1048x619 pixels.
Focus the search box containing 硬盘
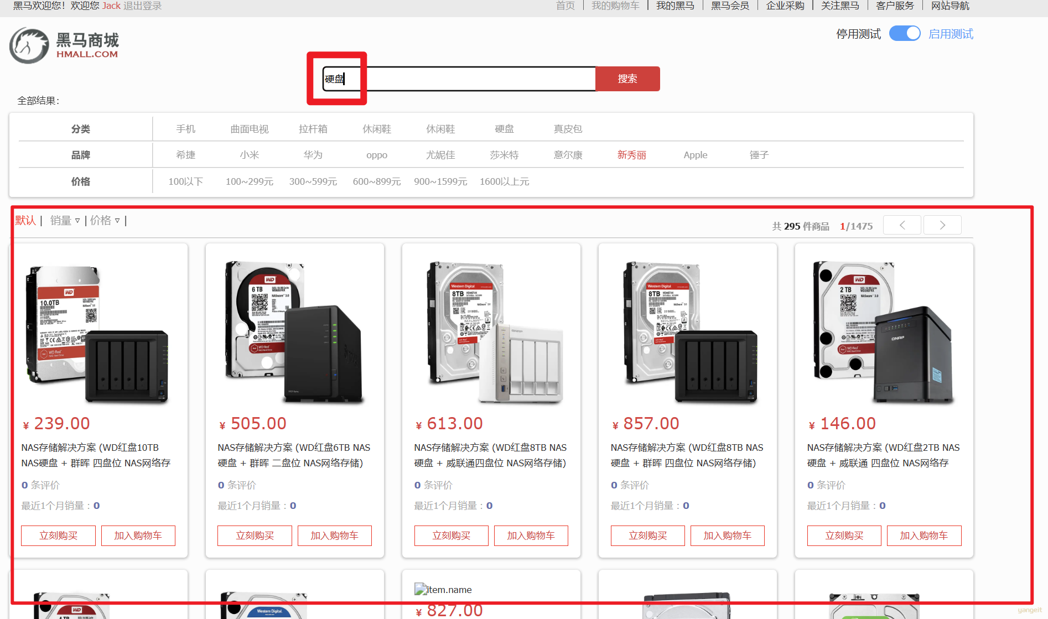[x=459, y=79]
